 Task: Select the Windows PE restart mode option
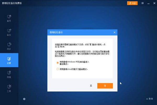coord(58,63)
